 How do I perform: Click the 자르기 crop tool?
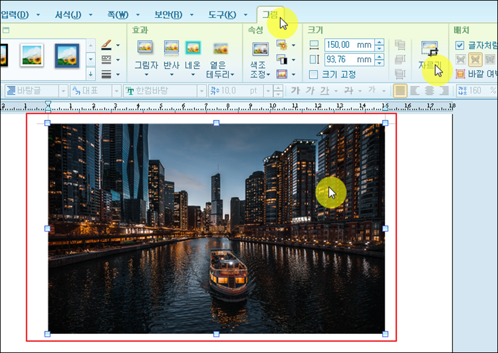pos(430,55)
